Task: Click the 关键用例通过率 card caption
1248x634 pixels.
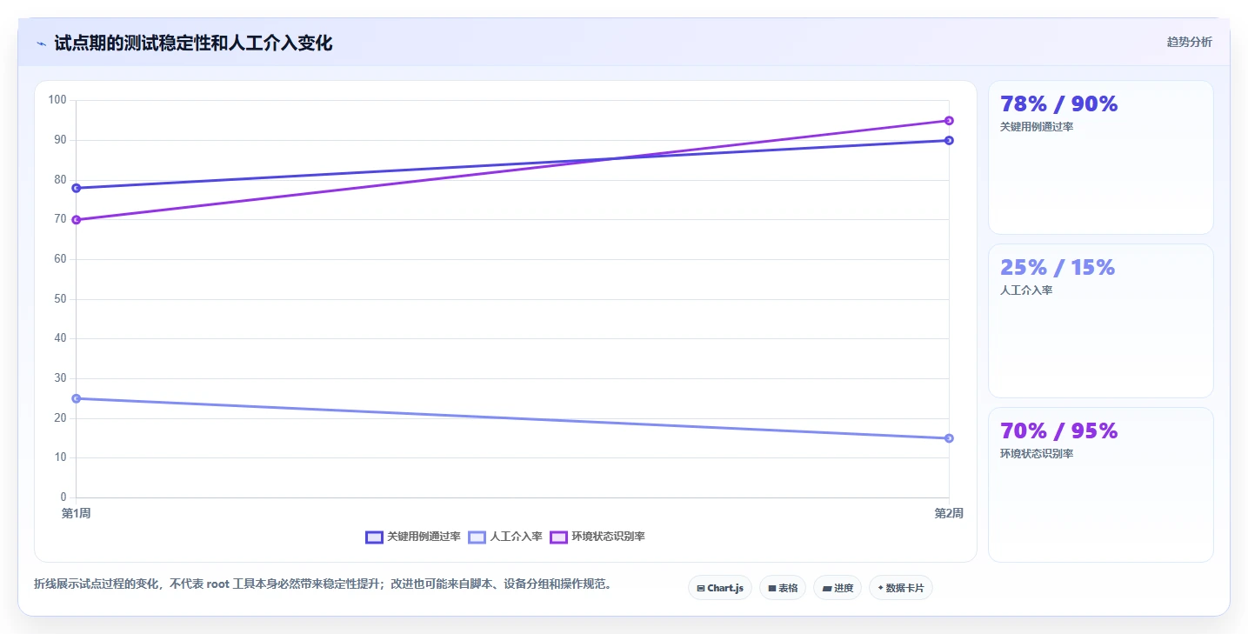Action: point(1037,127)
